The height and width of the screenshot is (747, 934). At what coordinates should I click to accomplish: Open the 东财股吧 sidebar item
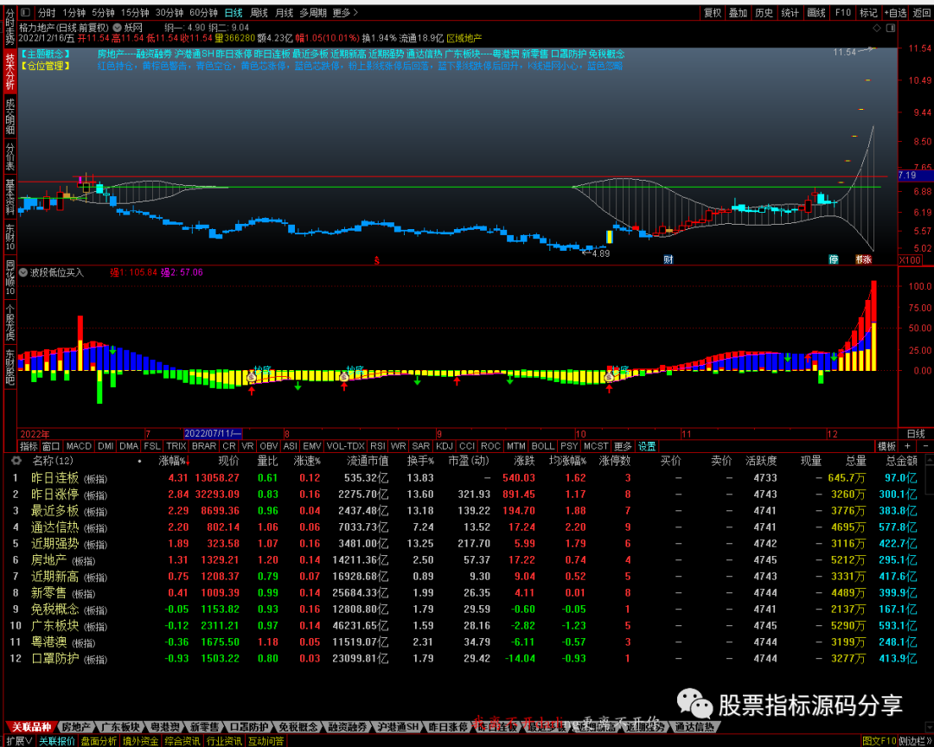click(x=10, y=367)
